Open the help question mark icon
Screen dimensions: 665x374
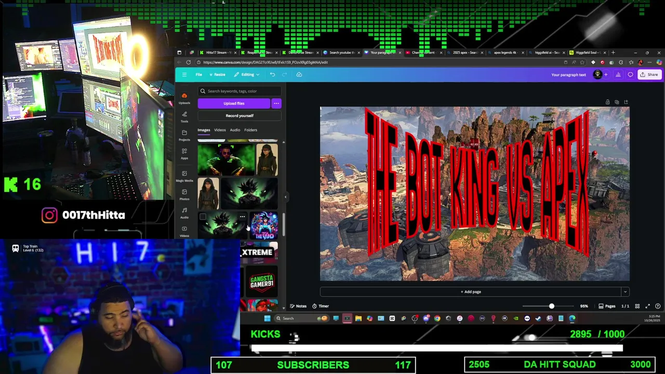[658, 306]
